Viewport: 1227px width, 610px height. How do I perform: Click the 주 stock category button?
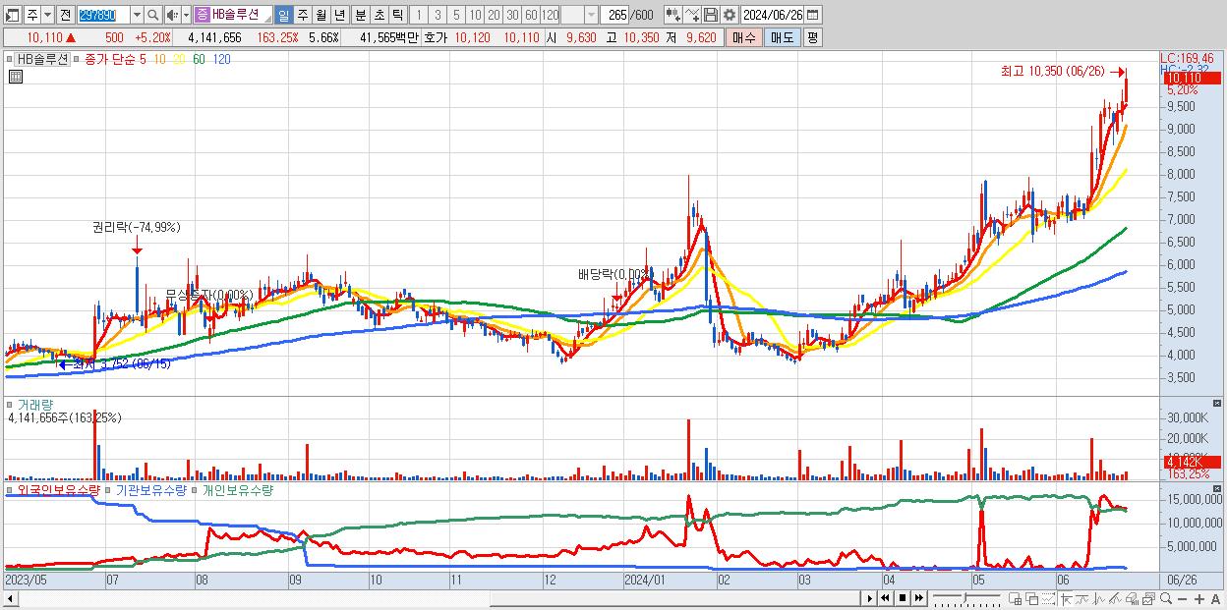pos(32,15)
